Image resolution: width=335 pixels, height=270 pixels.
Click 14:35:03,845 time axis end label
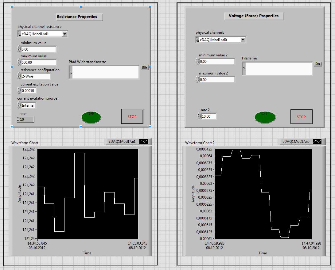tap(137, 243)
